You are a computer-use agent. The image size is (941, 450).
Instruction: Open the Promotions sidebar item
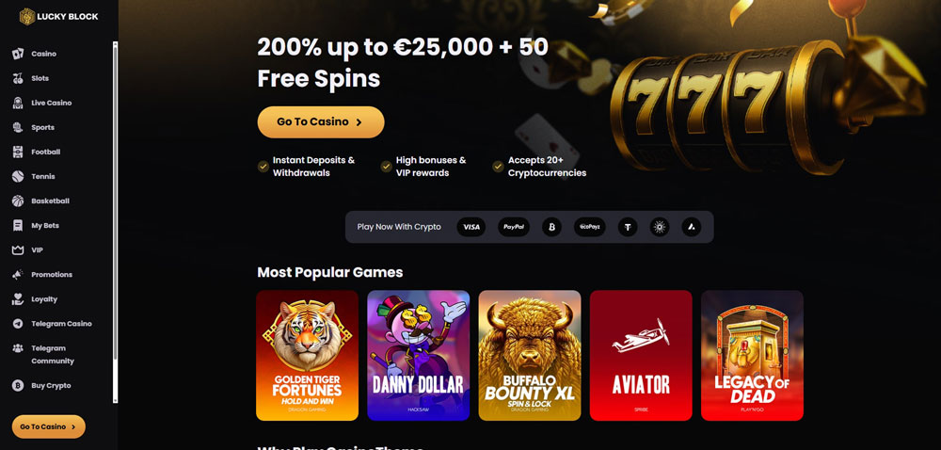point(52,275)
